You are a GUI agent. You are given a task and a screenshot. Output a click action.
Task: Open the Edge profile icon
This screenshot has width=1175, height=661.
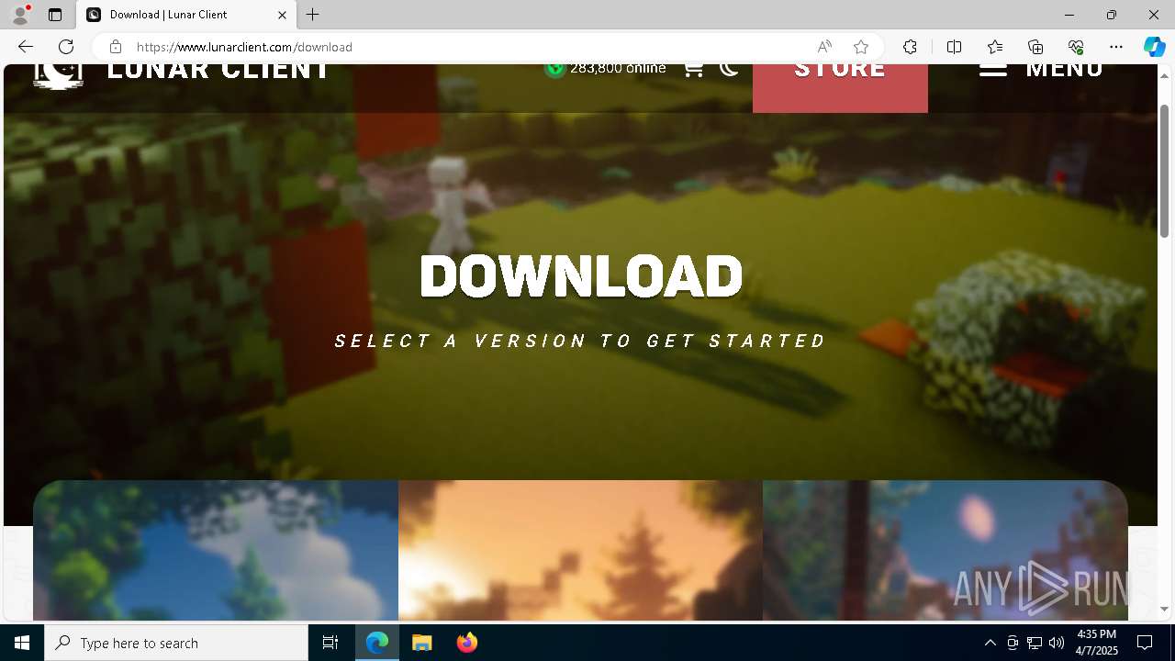pyautogui.click(x=19, y=15)
